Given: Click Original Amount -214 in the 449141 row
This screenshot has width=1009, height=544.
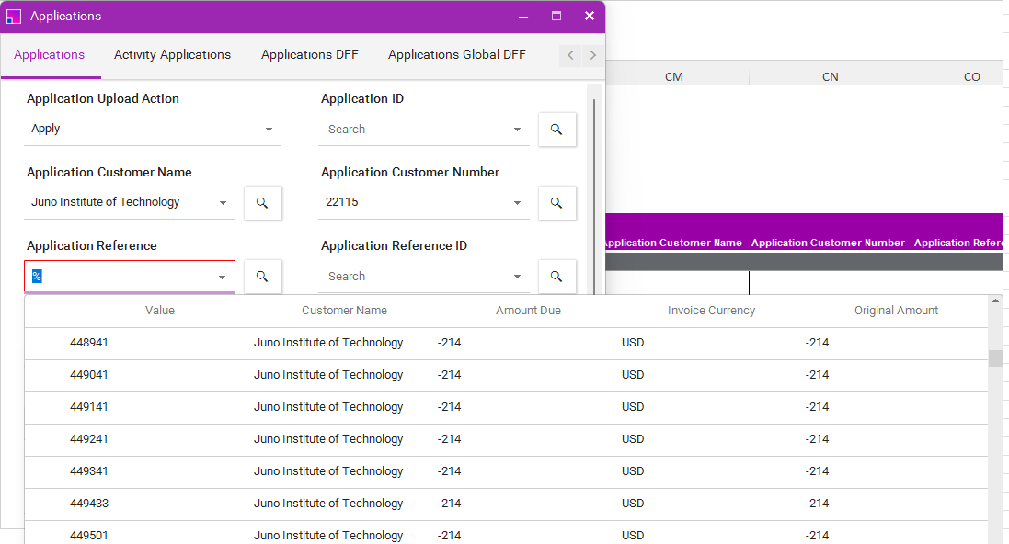Looking at the screenshot, I should [x=818, y=407].
